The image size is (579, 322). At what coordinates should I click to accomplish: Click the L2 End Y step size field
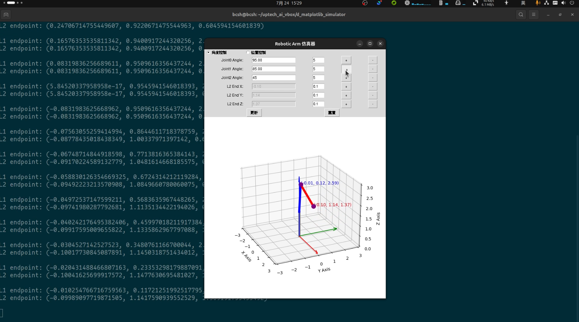point(318,95)
